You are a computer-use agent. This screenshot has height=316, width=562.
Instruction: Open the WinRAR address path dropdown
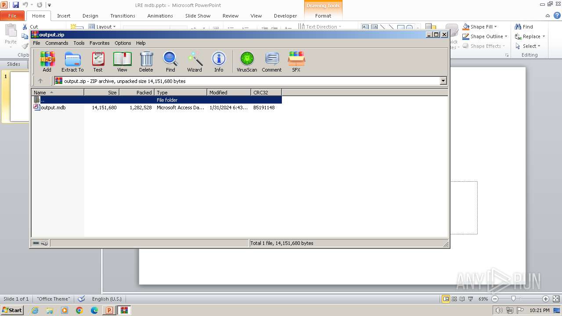tap(443, 81)
